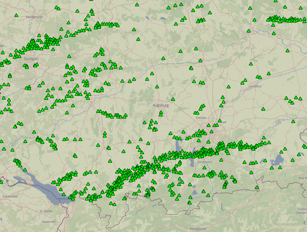This screenshot has height=232, width=307.
Task: Click the triangle marker beside the Heilbronn label
Action: tap(16, 15)
